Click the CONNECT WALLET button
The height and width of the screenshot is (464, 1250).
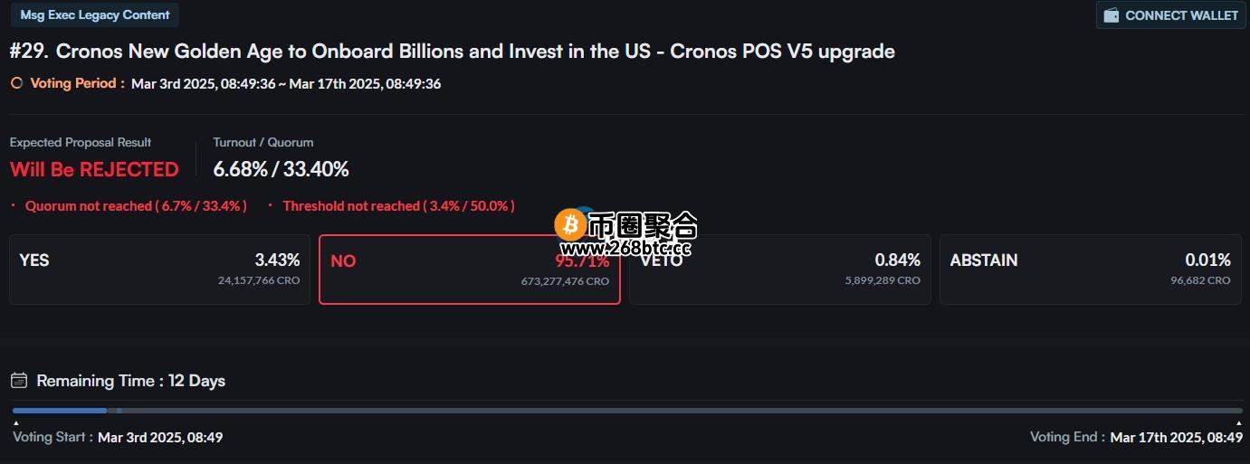coord(1171,15)
